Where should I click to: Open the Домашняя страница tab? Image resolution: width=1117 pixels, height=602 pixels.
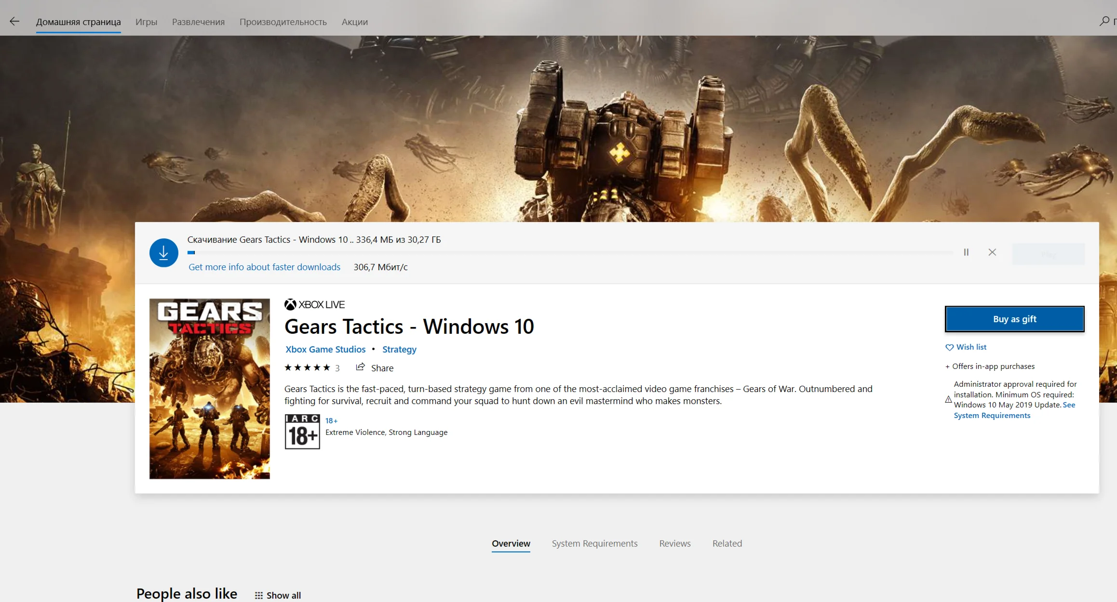point(79,22)
